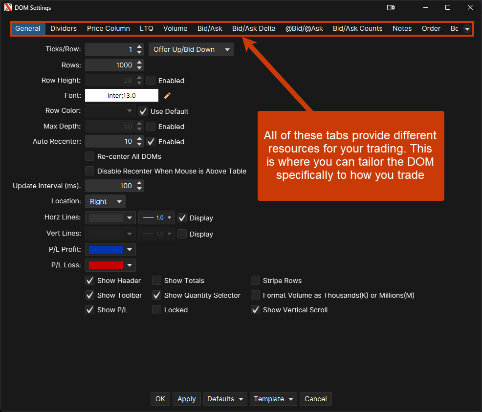Open the P/L Profit blue color swatch
This screenshot has width=482, height=412.
pyautogui.click(x=110, y=250)
